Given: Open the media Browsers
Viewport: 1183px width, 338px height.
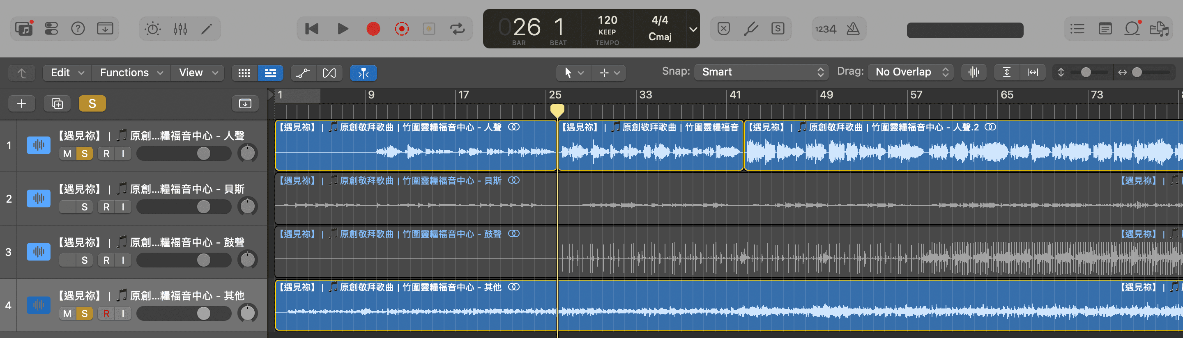Looking at the screenshot, I should tap(1159, 29).
